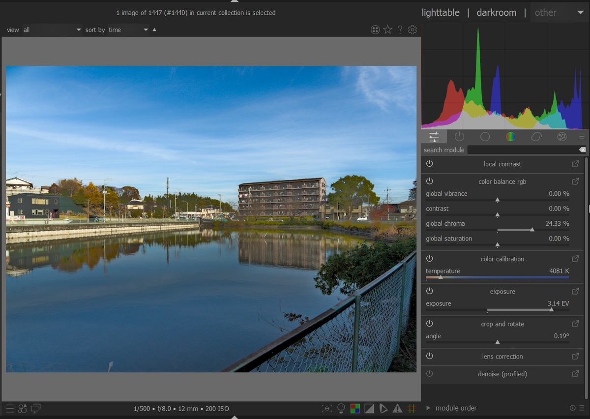
Task: Turn off crop and rotate module
Action: [x=430, y=324]
